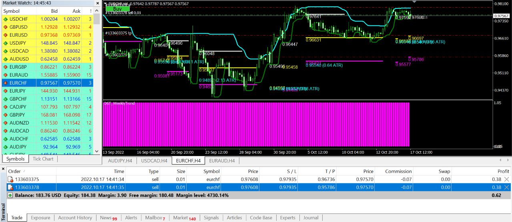The image size is (512, 222).
Task: Open the USDCAD,H4 chart tab
Action: pos(154,161)
